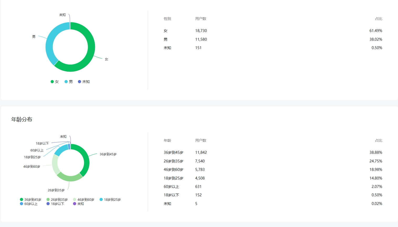The image size is (398, 227).
Task: Select the pale 46岁到60岁 donut segment
Action: (x=55, y=164)
